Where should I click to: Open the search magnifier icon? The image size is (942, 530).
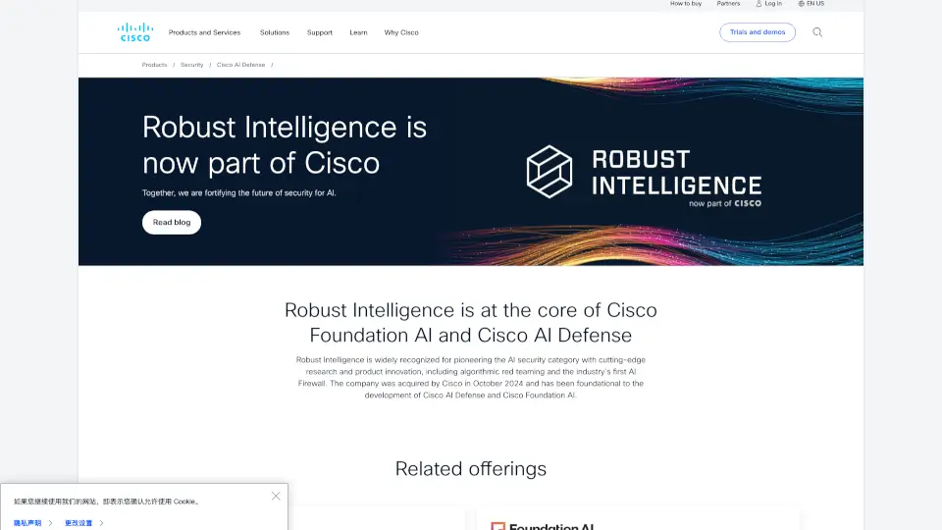[817, 32]
